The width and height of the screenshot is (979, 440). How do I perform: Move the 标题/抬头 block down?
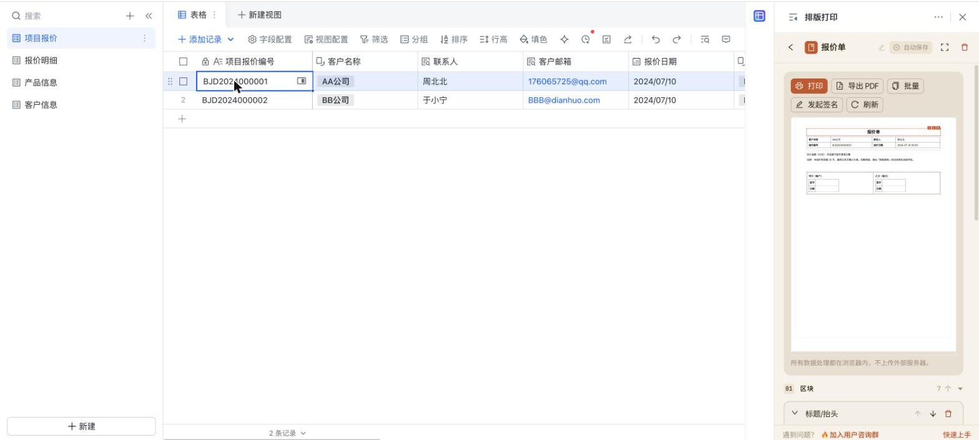[x=933, y=414]
